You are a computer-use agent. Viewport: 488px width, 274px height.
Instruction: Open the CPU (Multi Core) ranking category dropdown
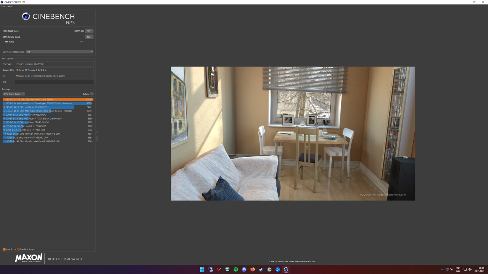click(14, 94)
